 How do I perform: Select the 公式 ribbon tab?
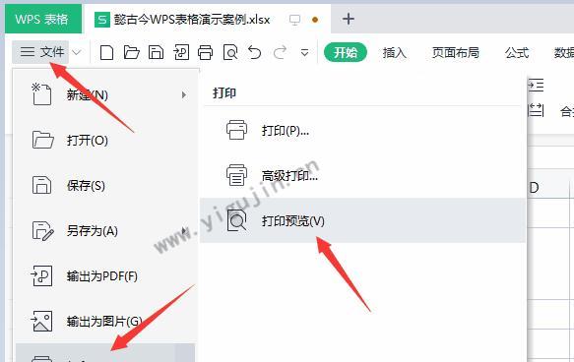[x=517, y=53]
